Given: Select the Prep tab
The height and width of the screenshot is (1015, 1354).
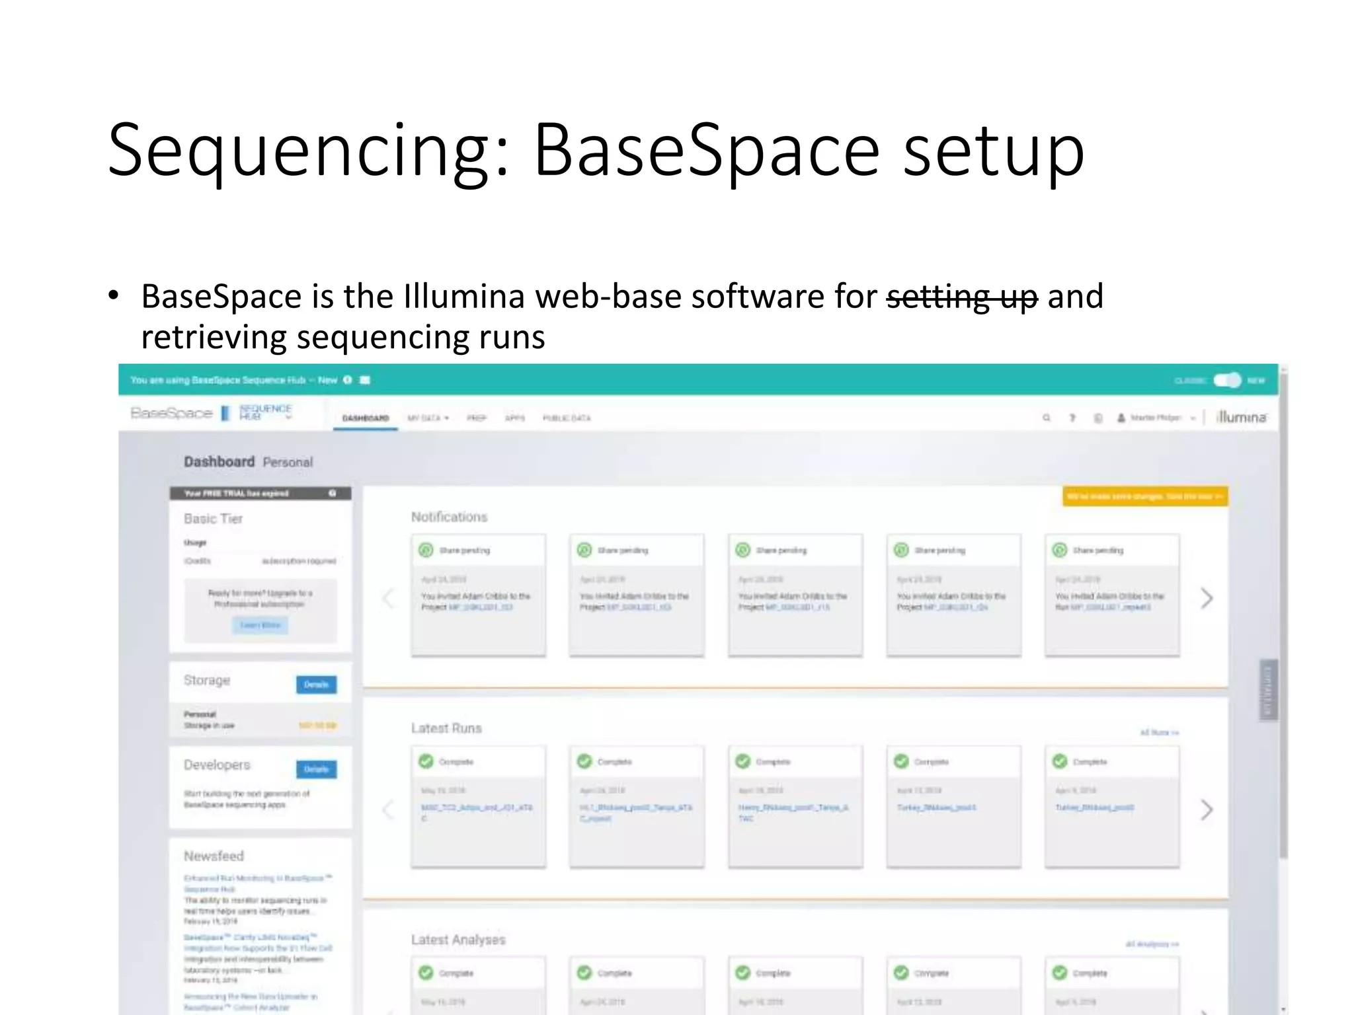Looking at the screenshot, I should click(476, 418).
